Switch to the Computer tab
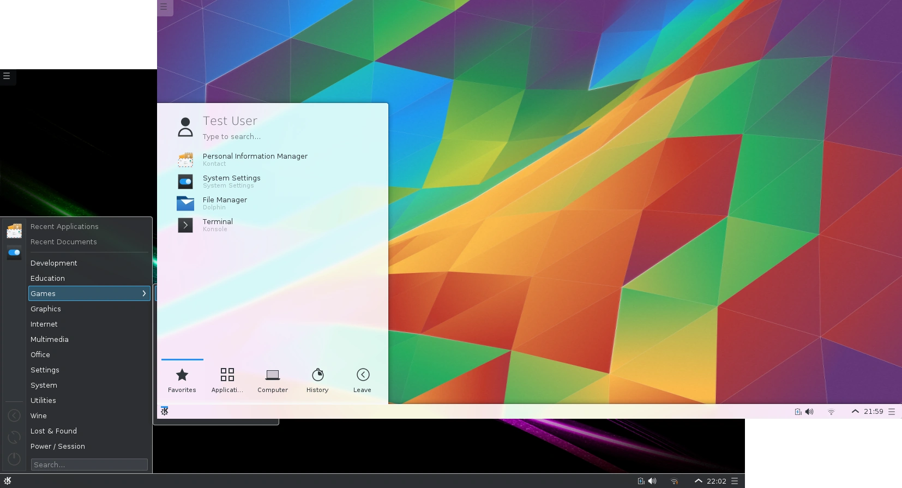Screen dimensions: 902x488 [273, 380]
